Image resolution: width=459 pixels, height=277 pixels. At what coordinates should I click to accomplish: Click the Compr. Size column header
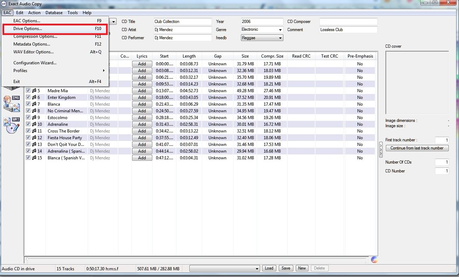click(272, 56)
